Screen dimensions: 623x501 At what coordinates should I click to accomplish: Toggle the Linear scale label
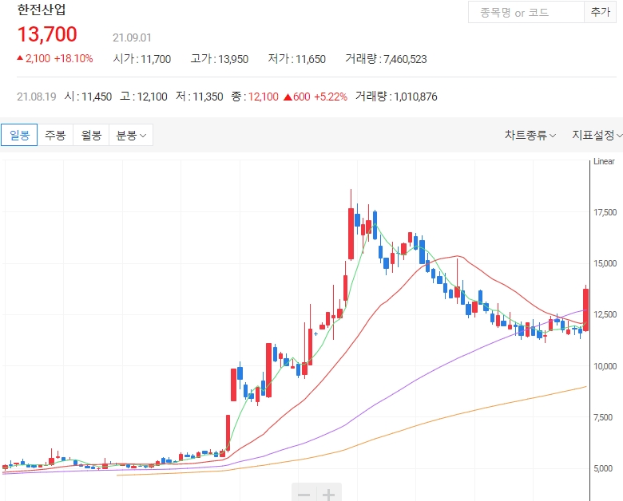604,162
